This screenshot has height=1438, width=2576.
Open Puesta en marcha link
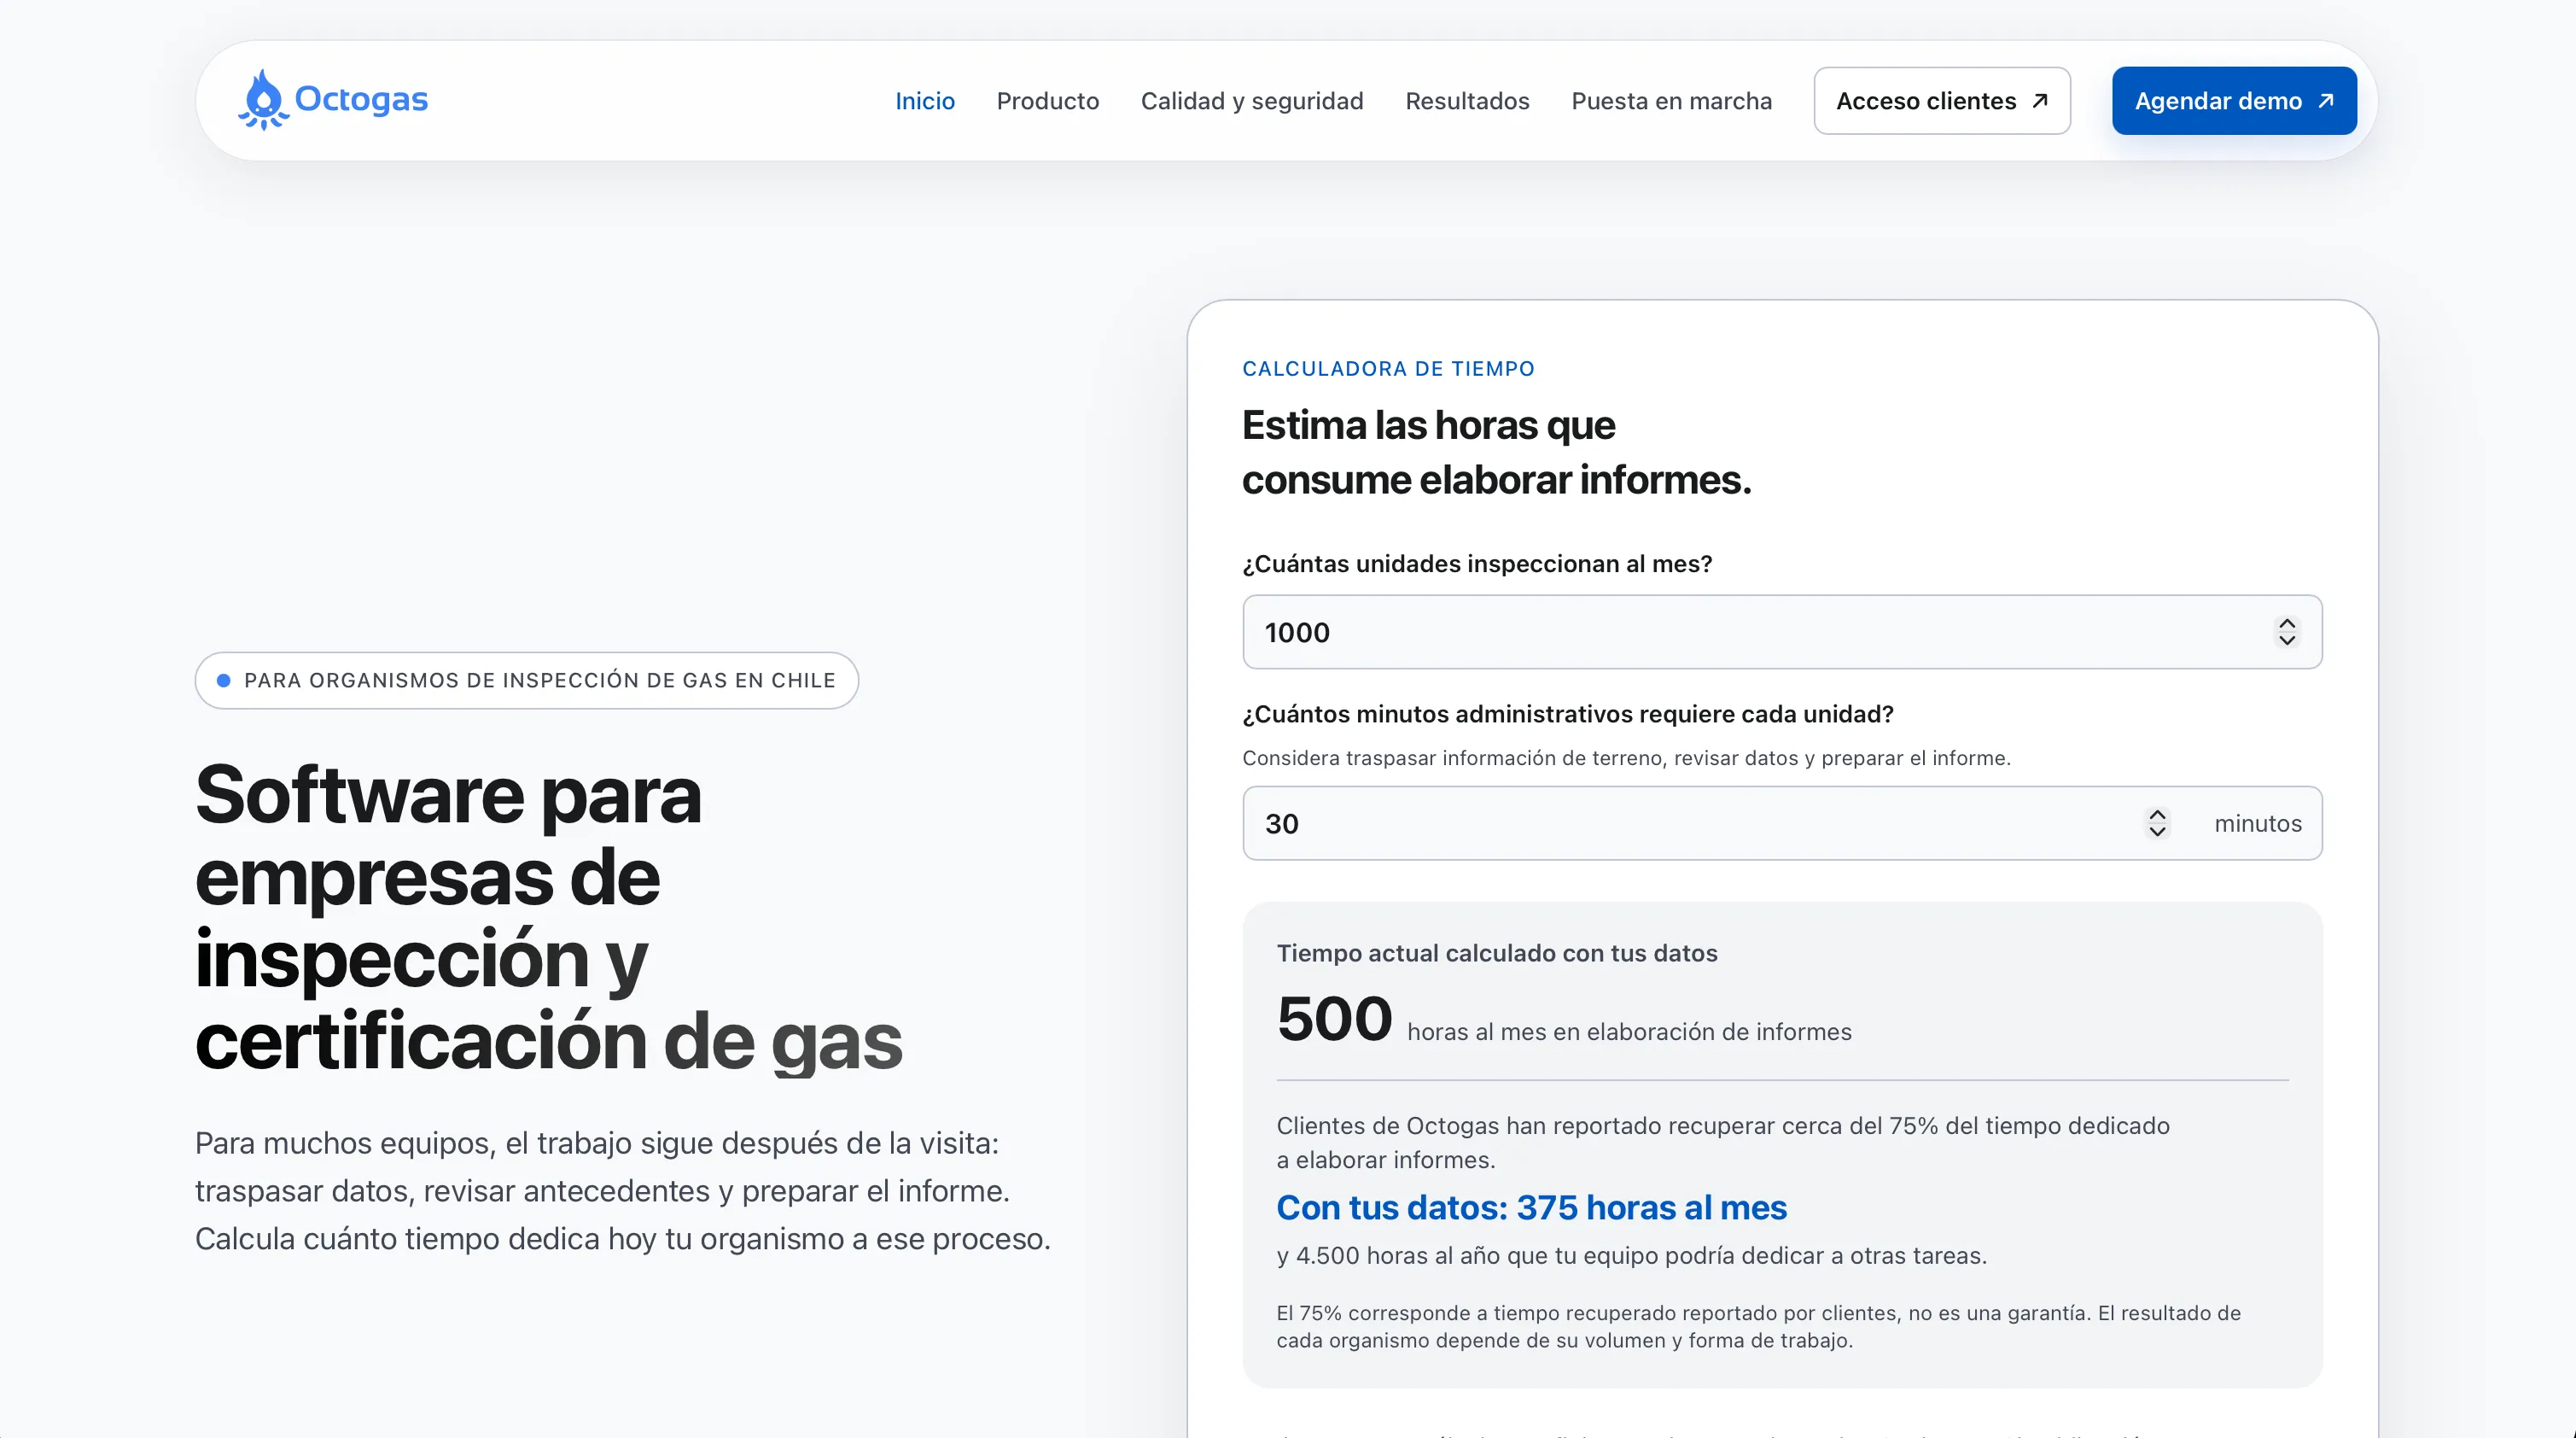[1671, 101]
